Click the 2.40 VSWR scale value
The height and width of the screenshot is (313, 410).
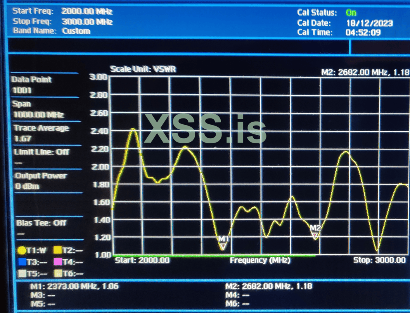click(99, 131)
